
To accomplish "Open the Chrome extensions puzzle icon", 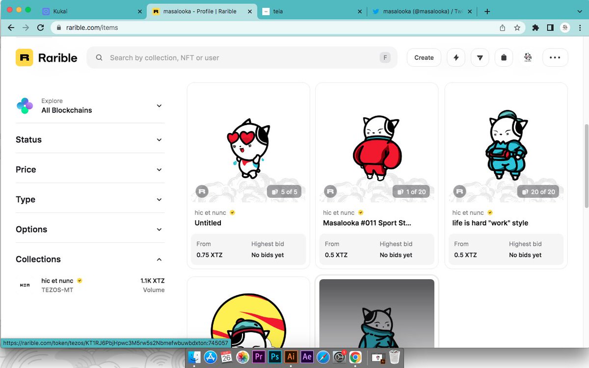I will pos(535,28).
